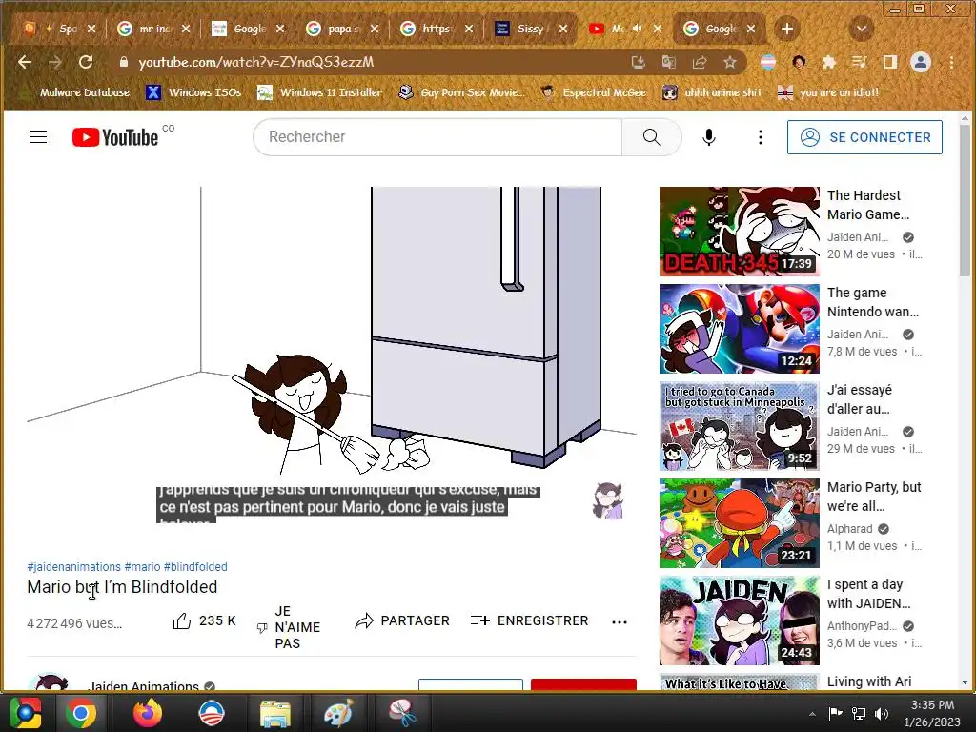
Task: Click the address bar URL
Action: click(255, 62)
